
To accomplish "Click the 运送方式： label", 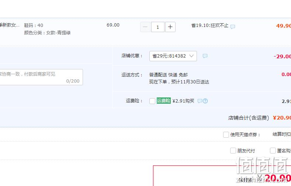I will [132, 75].
